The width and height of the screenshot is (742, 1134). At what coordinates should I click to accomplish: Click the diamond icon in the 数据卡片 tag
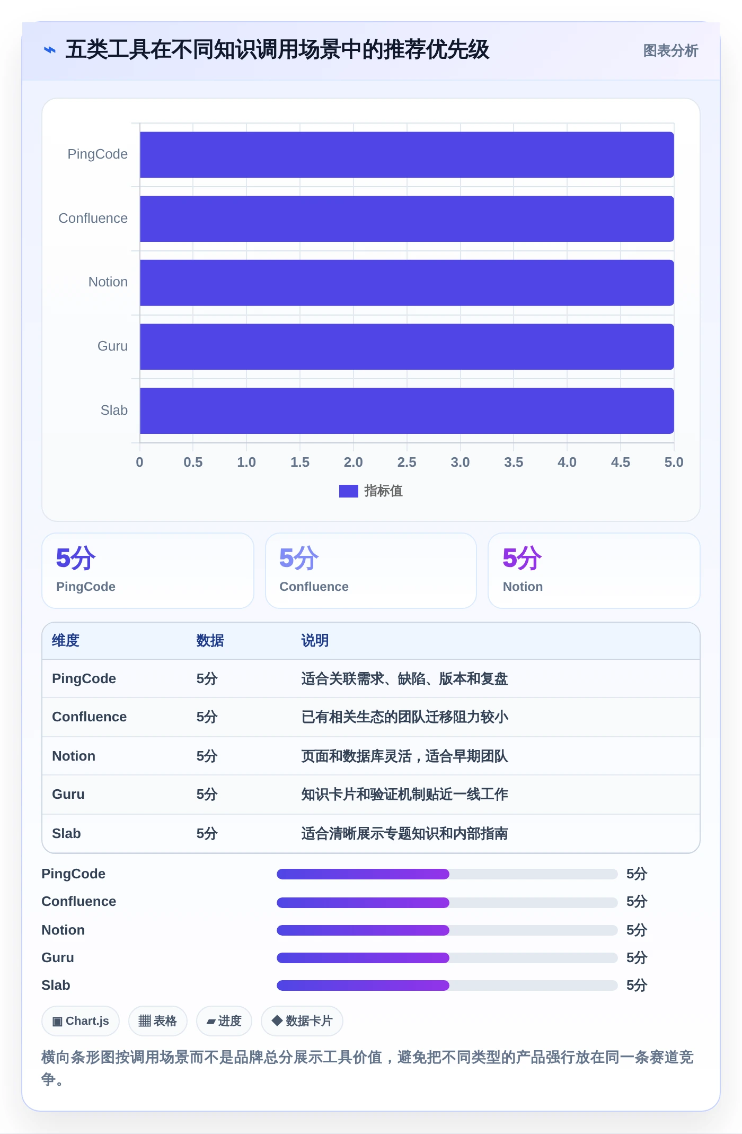[x=277, y=1020]
